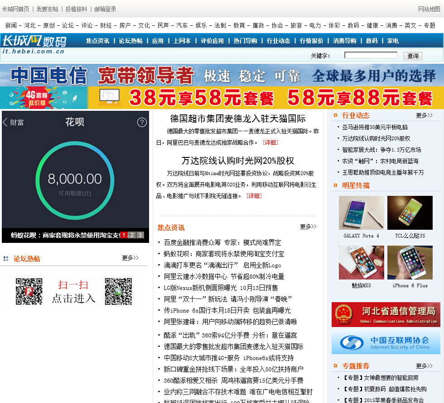This screenshot has height=403, width=444.
Task: Open 评价应用 in the blue nav bar
Action: click(x=212, y=41)
